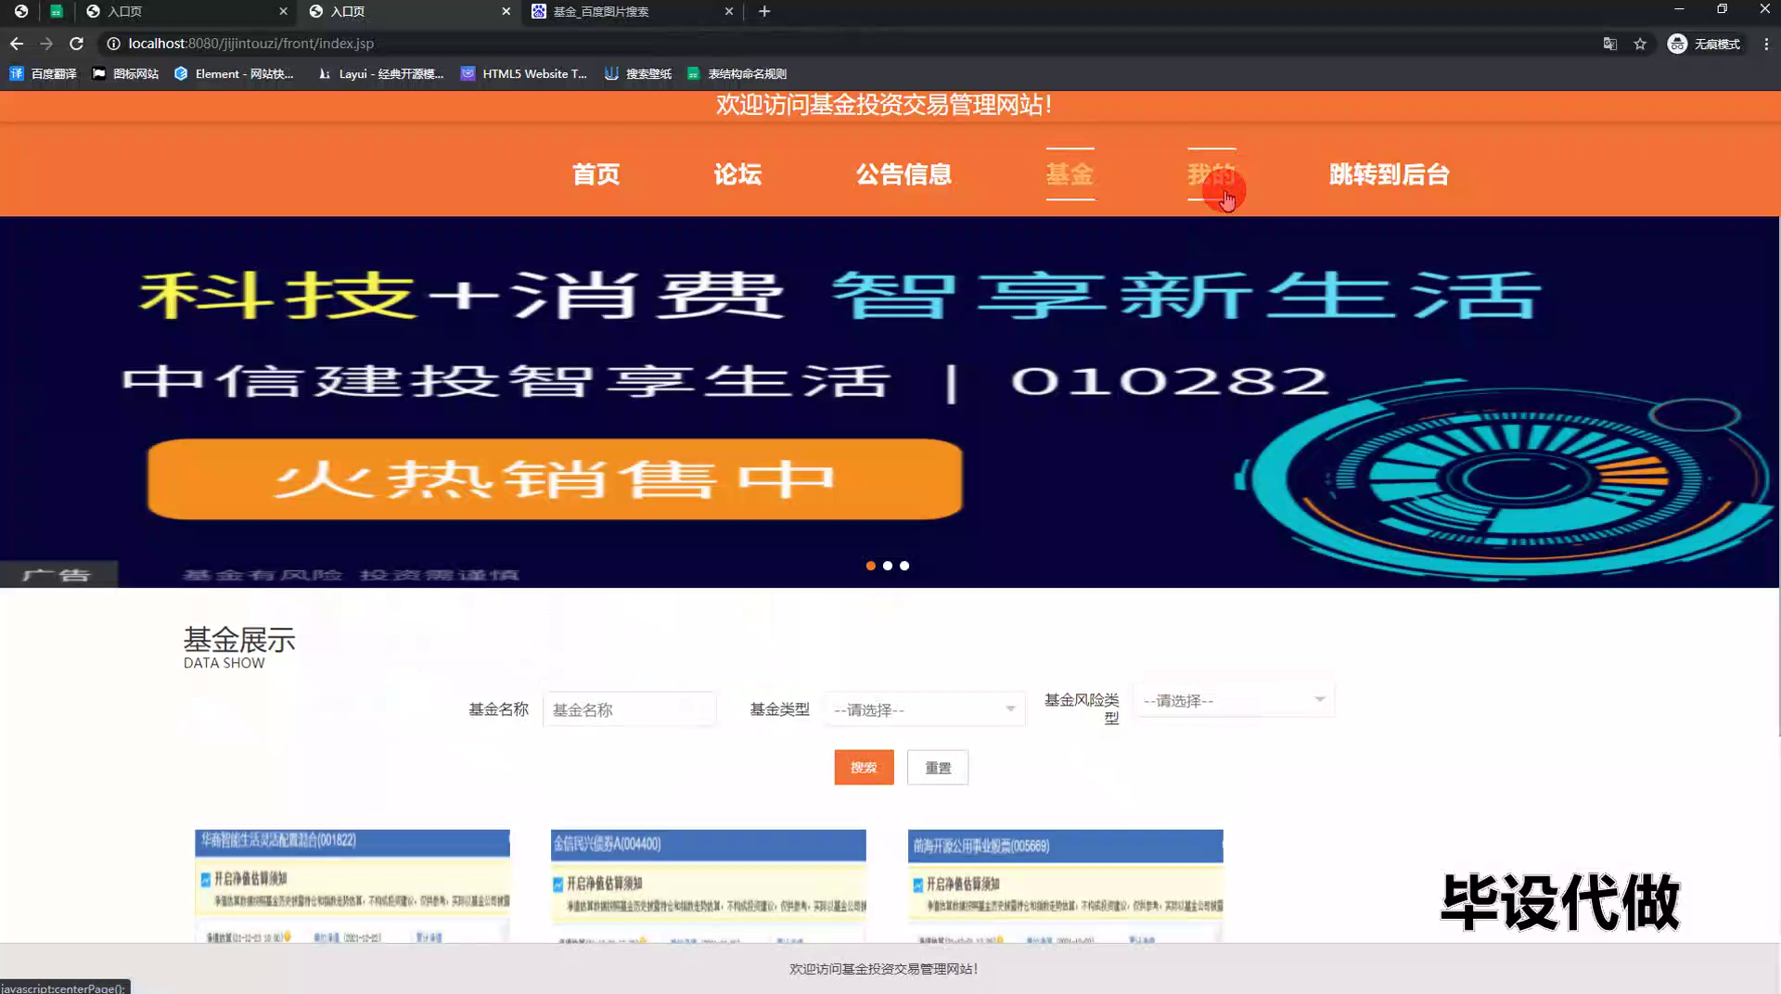
Task: Open the browser three-dot menu
Action: click(x=1766, y=44)
